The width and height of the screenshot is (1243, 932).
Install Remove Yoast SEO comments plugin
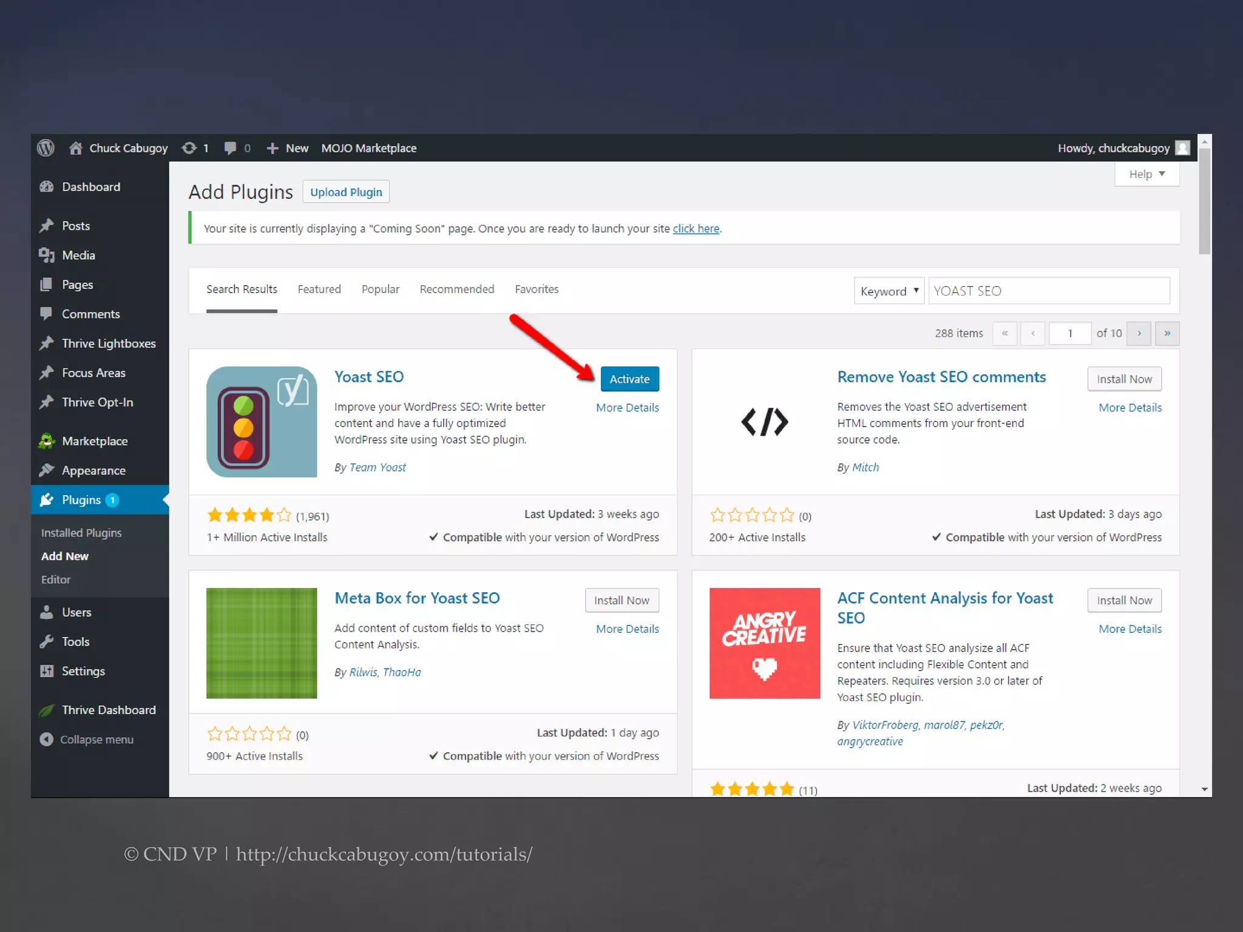tap(1125, 379)
